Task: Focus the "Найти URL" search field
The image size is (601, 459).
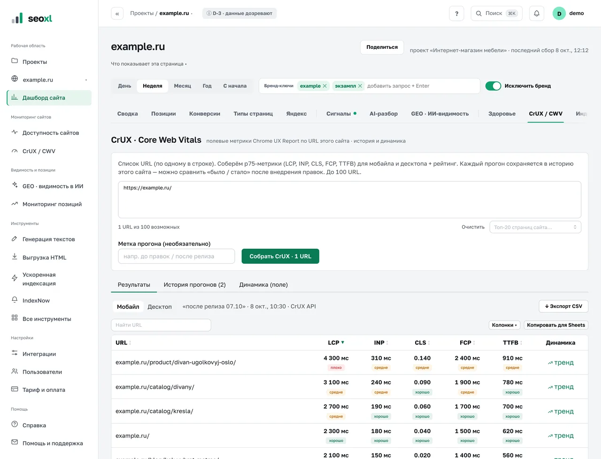Action: point(161,325)
